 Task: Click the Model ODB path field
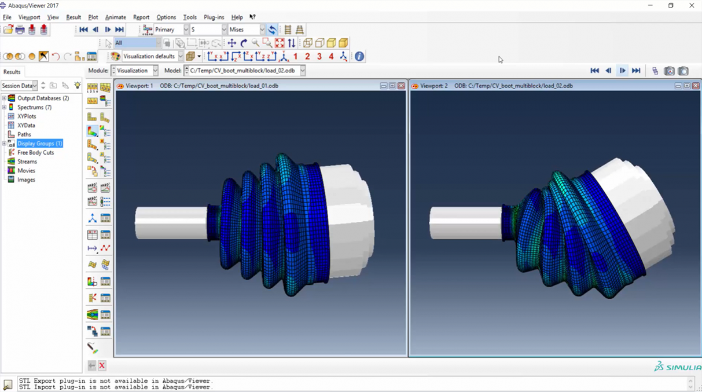tap(243, 71)
